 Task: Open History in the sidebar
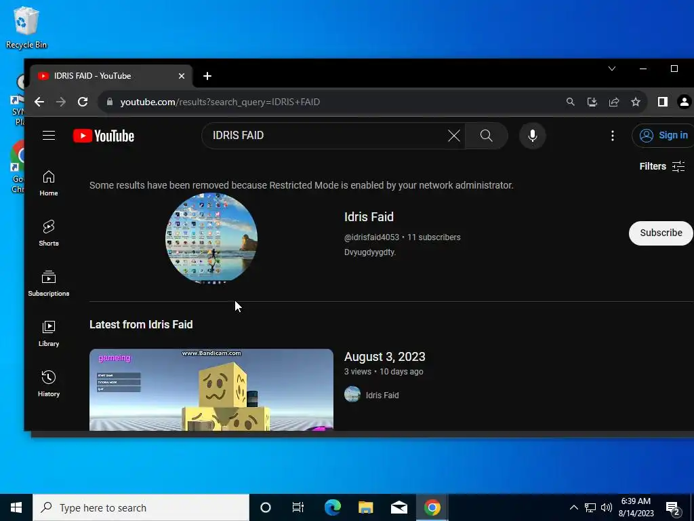tap(49, 384)
